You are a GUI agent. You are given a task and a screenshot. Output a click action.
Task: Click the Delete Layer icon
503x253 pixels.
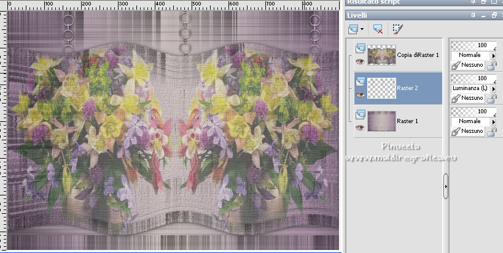pyautogui.click(x=378, y=29)
